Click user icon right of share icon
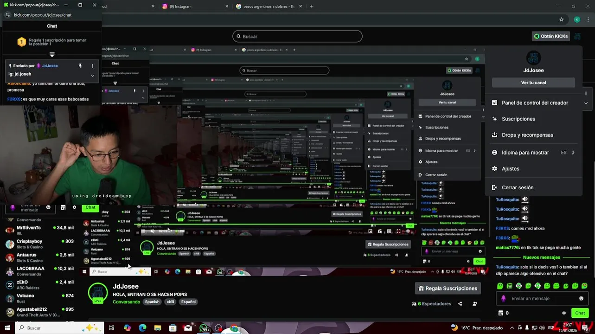595x334 pixels. pos(474,304)
